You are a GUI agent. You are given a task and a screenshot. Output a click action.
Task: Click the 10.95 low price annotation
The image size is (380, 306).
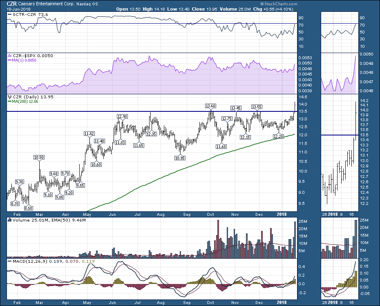coord(180,157)
